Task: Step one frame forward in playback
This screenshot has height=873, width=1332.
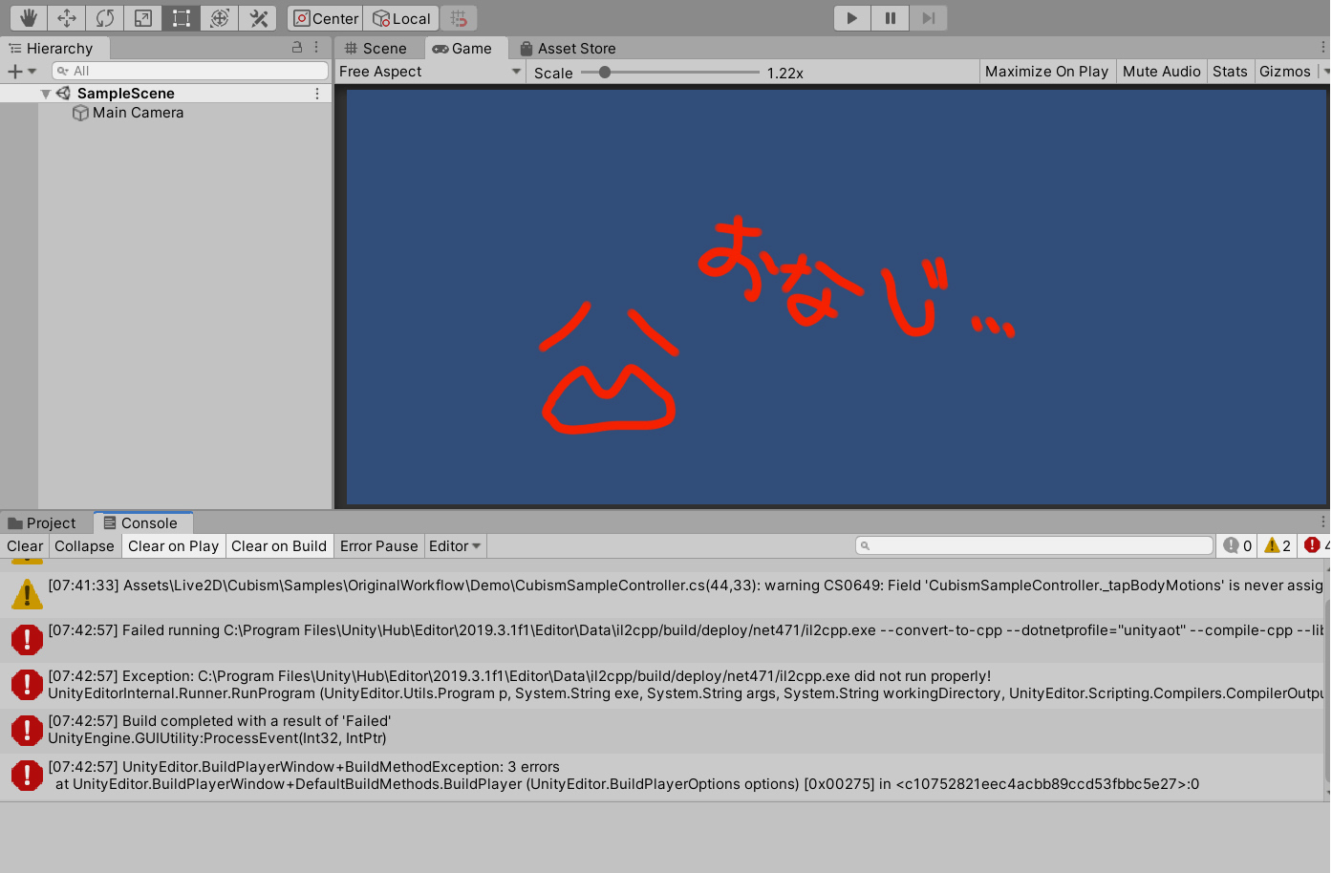Action: tap(928, 17)
